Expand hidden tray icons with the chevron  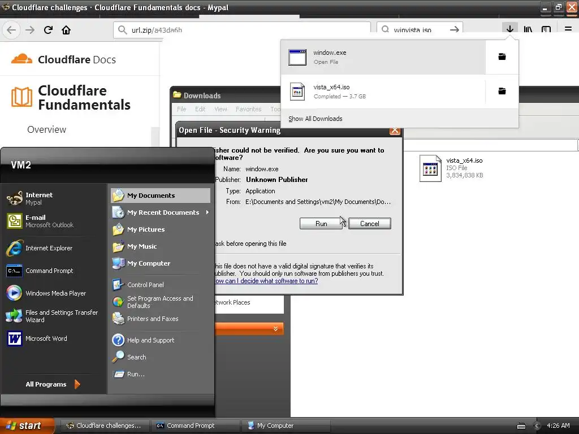[x=537, y=426]
